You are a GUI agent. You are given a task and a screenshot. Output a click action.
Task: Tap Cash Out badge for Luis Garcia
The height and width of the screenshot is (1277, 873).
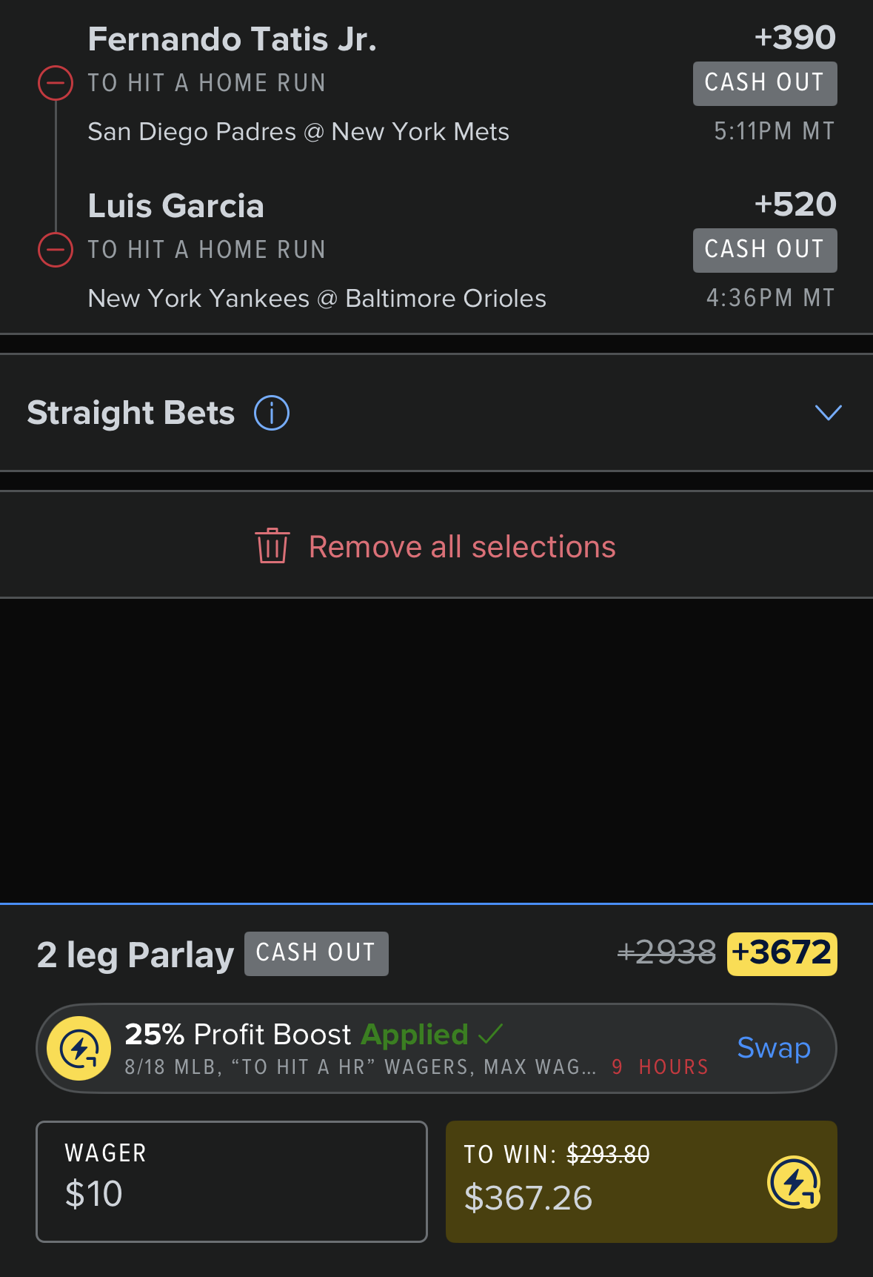pyautogui.click(x=765, y=250)
